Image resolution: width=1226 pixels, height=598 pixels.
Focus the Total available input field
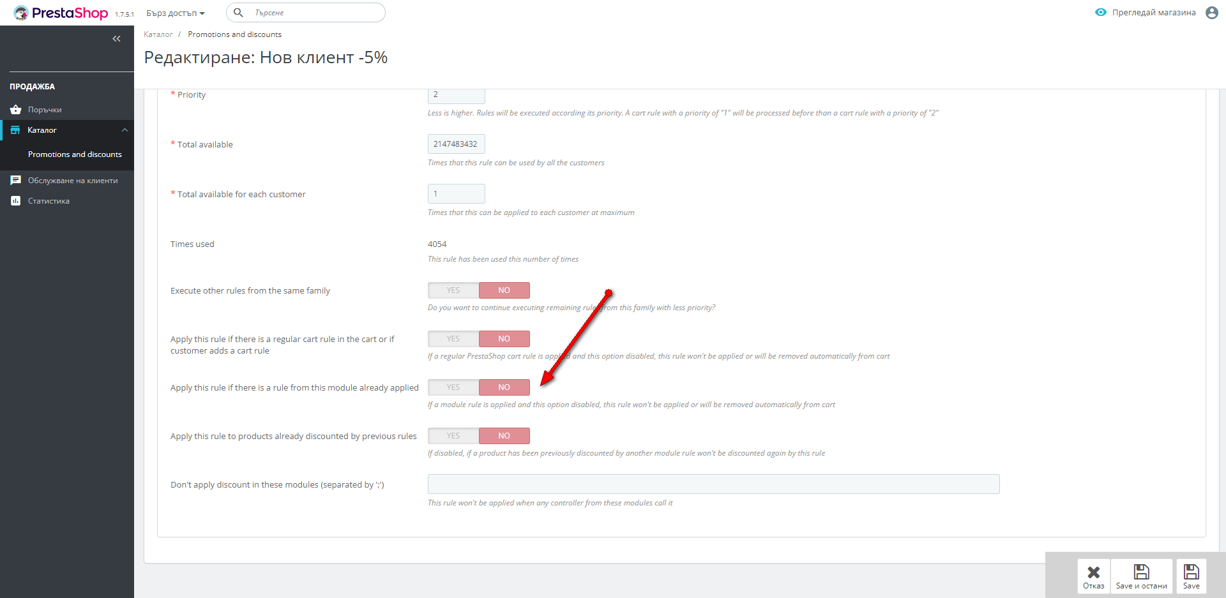pyautogui.click(x=456, y=144)
